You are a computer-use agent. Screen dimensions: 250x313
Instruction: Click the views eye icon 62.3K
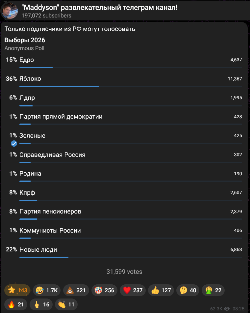pos(227,309)
